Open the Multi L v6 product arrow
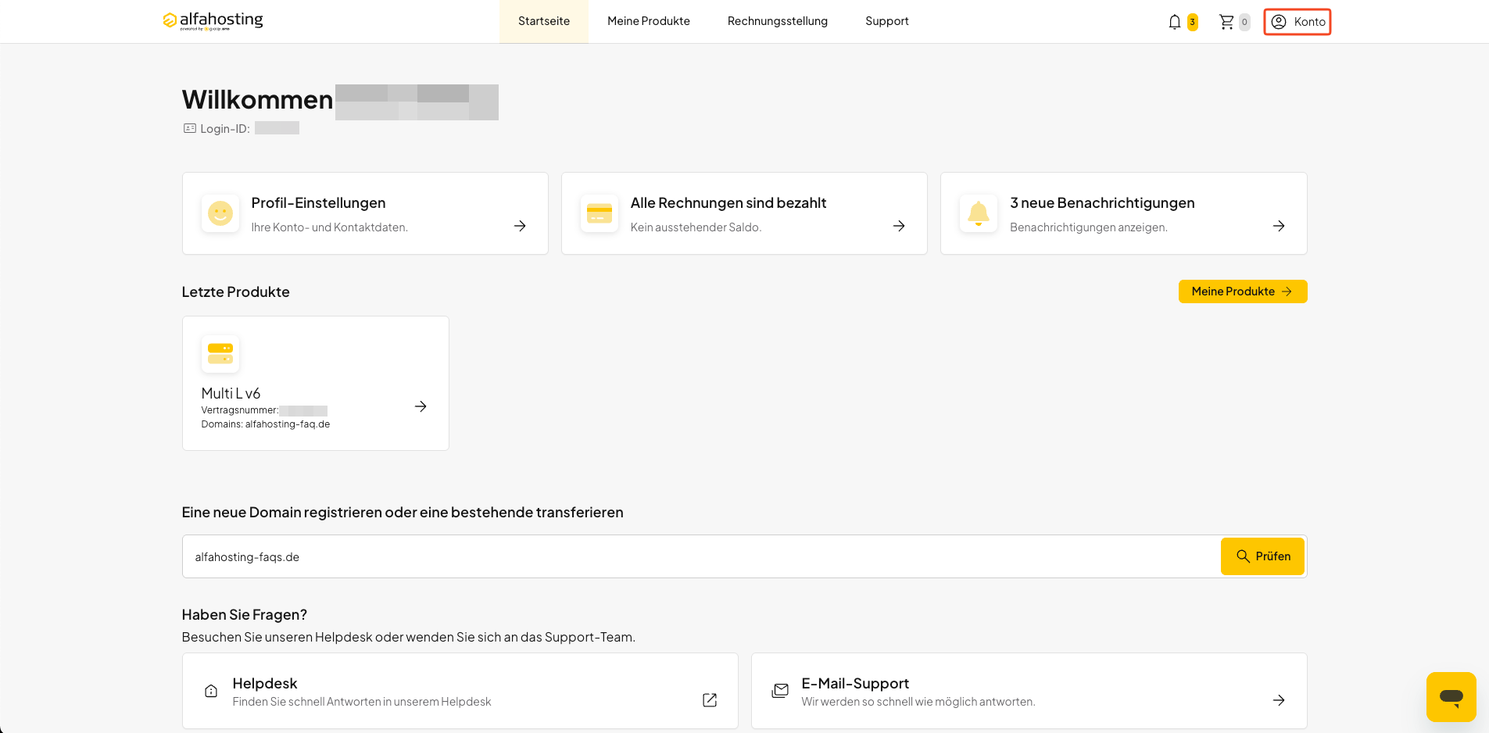The image size is (1489, 733). click(421, 406)
